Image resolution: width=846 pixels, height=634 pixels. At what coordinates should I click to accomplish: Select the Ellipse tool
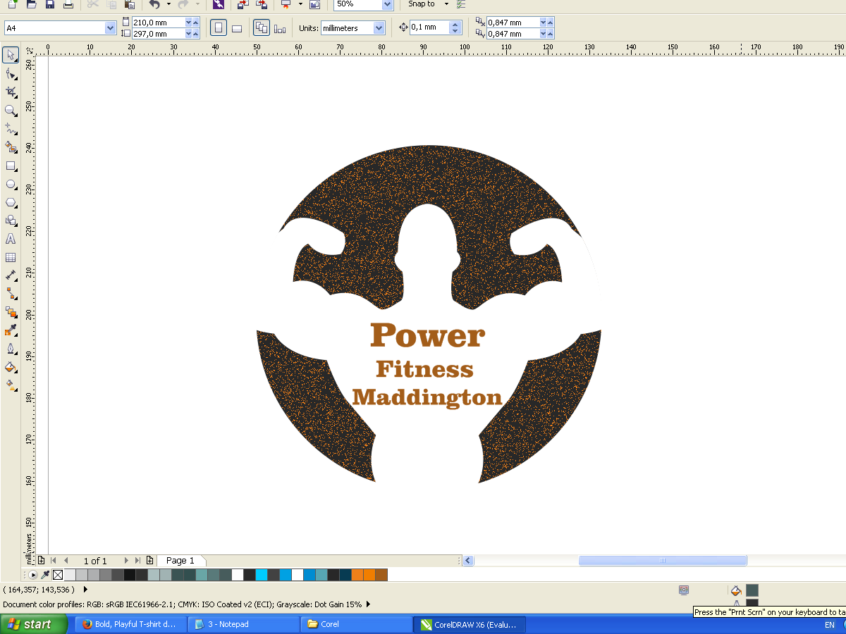10,185
